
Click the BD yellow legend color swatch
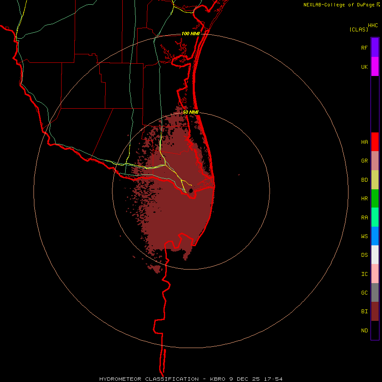tap(375, 180)
